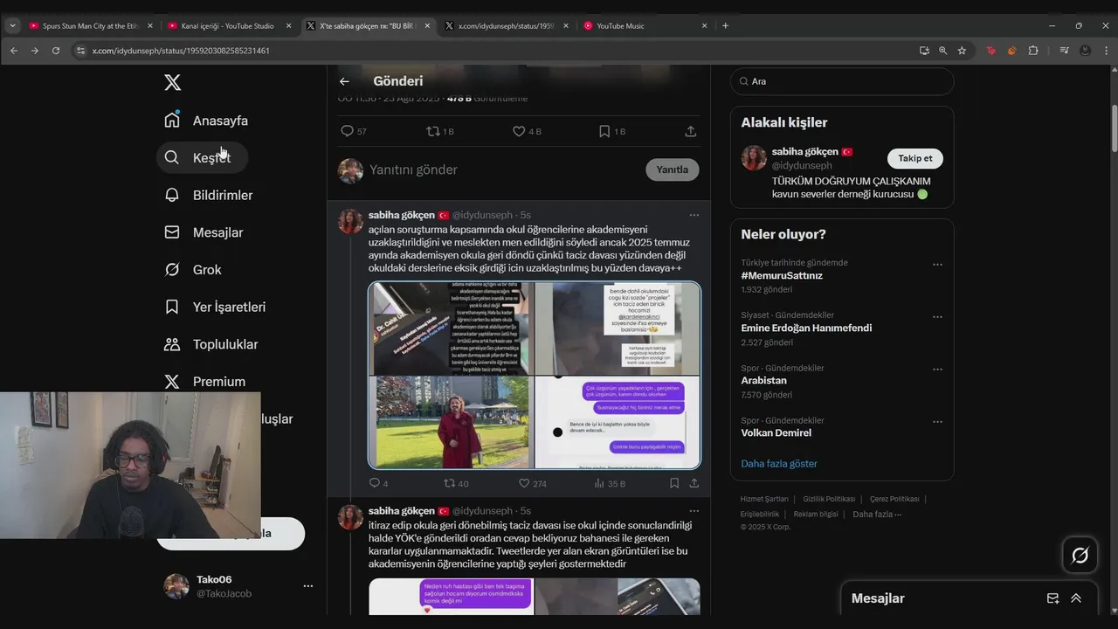Open more options for Volkan Demirel trend
1118x629 pixels.
coord(937,422)
